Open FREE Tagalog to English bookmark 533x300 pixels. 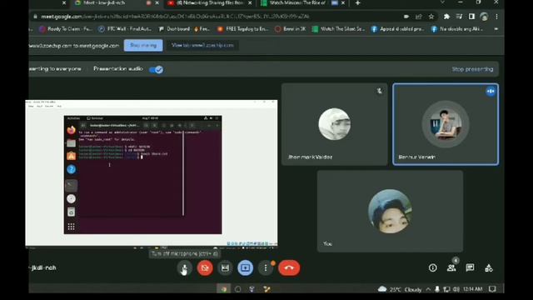click(x=242, y=29)
